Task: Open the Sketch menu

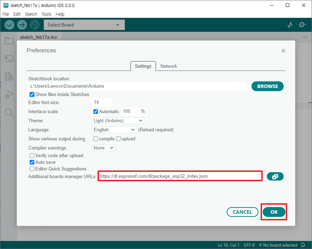Action: [31, 14]
